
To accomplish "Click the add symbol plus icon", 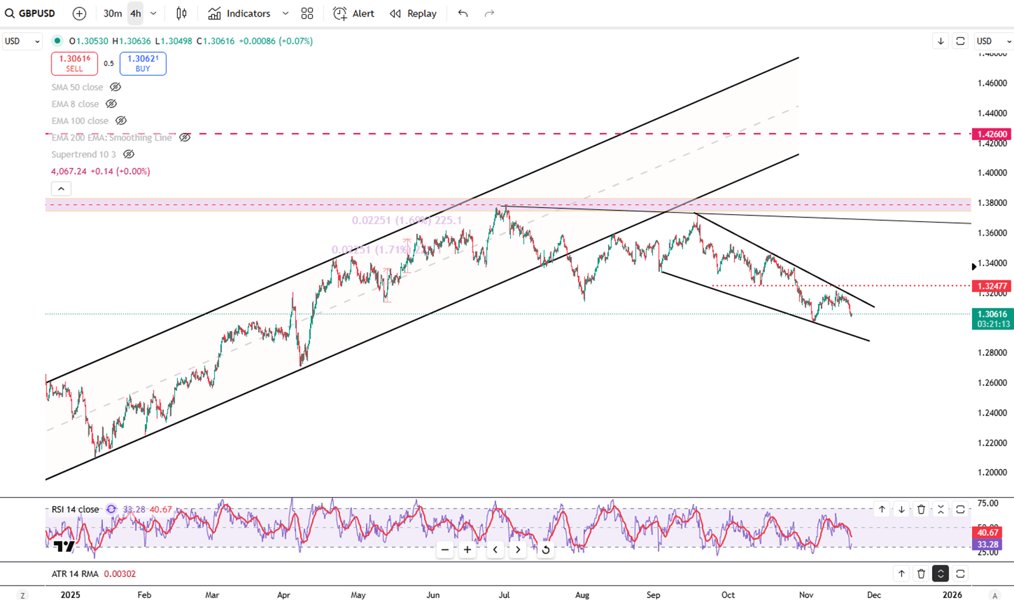I will pos(79,13).
